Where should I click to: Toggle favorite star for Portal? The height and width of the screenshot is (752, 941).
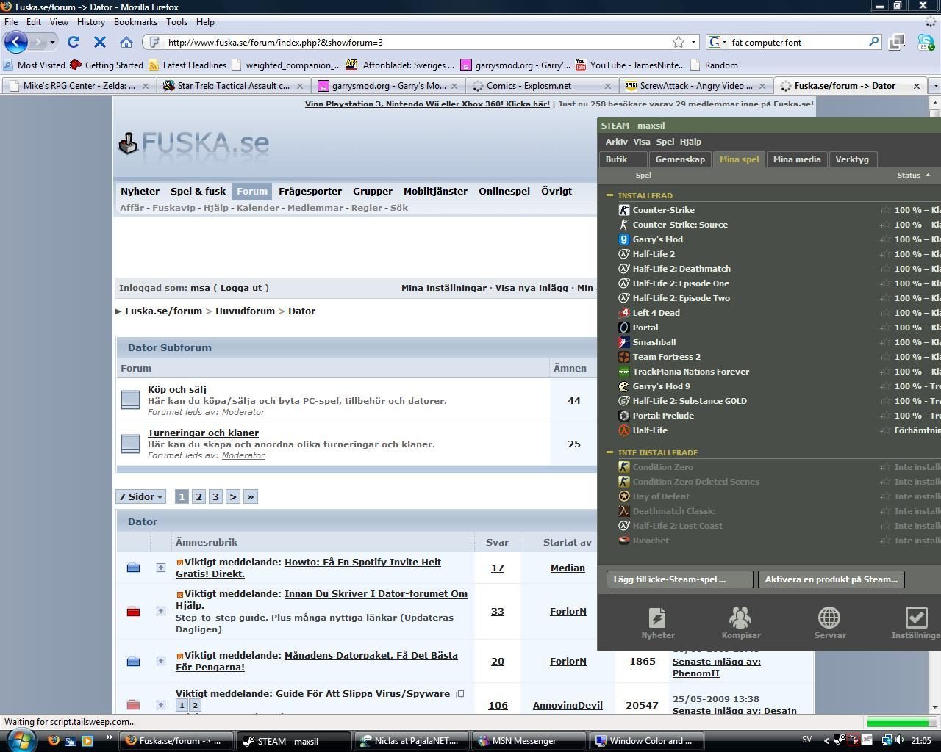(885, 328)
